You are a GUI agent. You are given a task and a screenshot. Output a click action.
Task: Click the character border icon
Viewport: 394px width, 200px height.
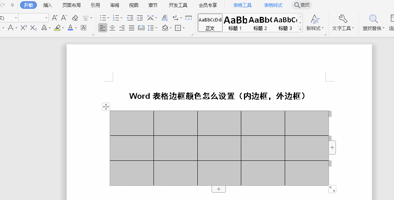point(83,28)
